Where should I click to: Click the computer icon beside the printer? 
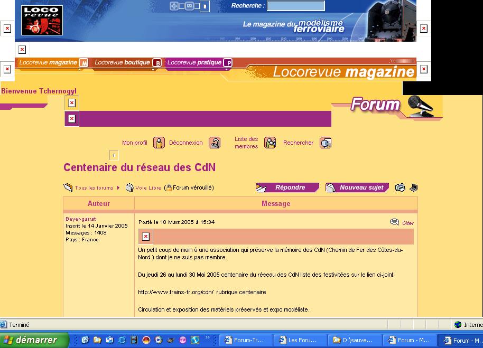(414, 187)
